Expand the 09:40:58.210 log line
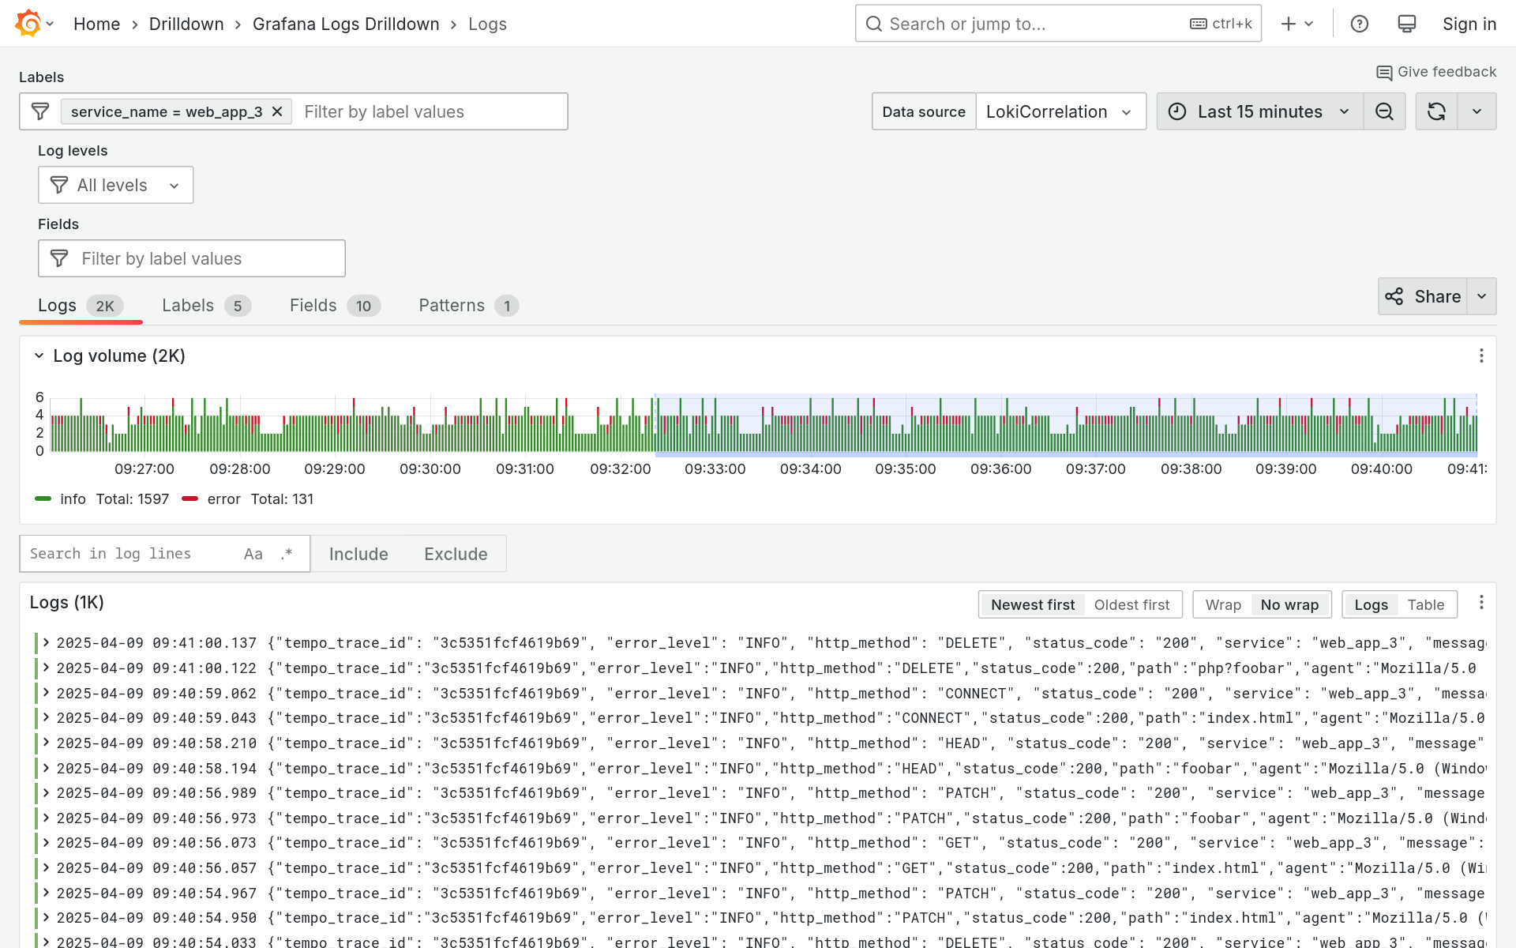This screenshot has height=948, width=1516. pos(46,742)
